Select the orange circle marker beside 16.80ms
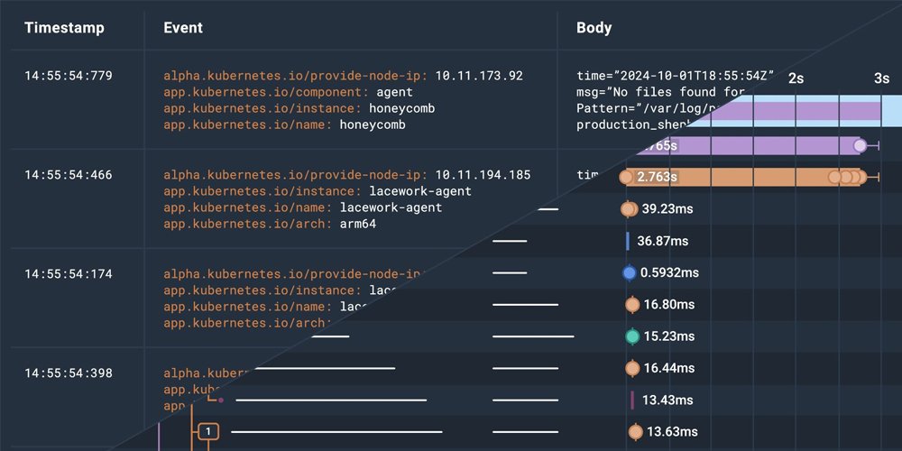 point(633,305)
